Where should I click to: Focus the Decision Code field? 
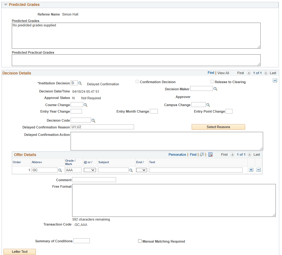[81, 120]
